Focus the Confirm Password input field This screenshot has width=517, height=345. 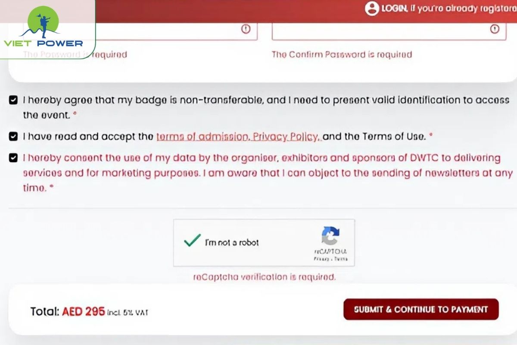(379, 30)
